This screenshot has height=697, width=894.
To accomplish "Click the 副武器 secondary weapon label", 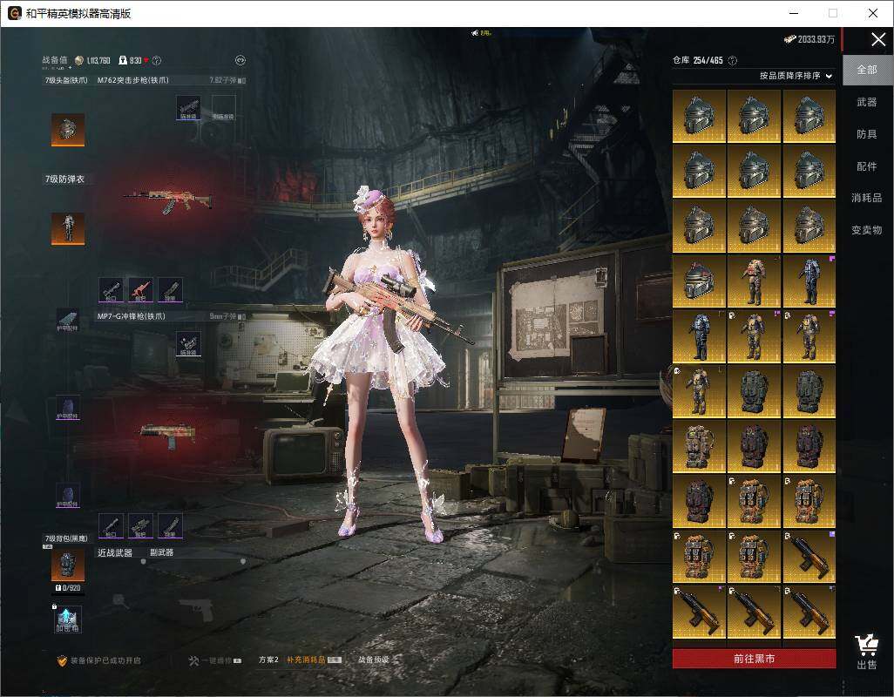I will tap(161, 553).
